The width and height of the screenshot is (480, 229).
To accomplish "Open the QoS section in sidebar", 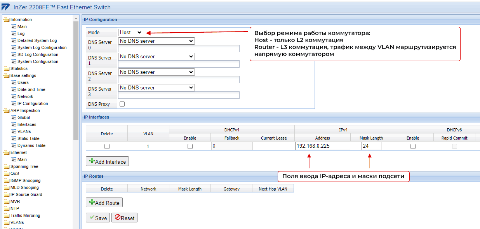I will 14,173.
